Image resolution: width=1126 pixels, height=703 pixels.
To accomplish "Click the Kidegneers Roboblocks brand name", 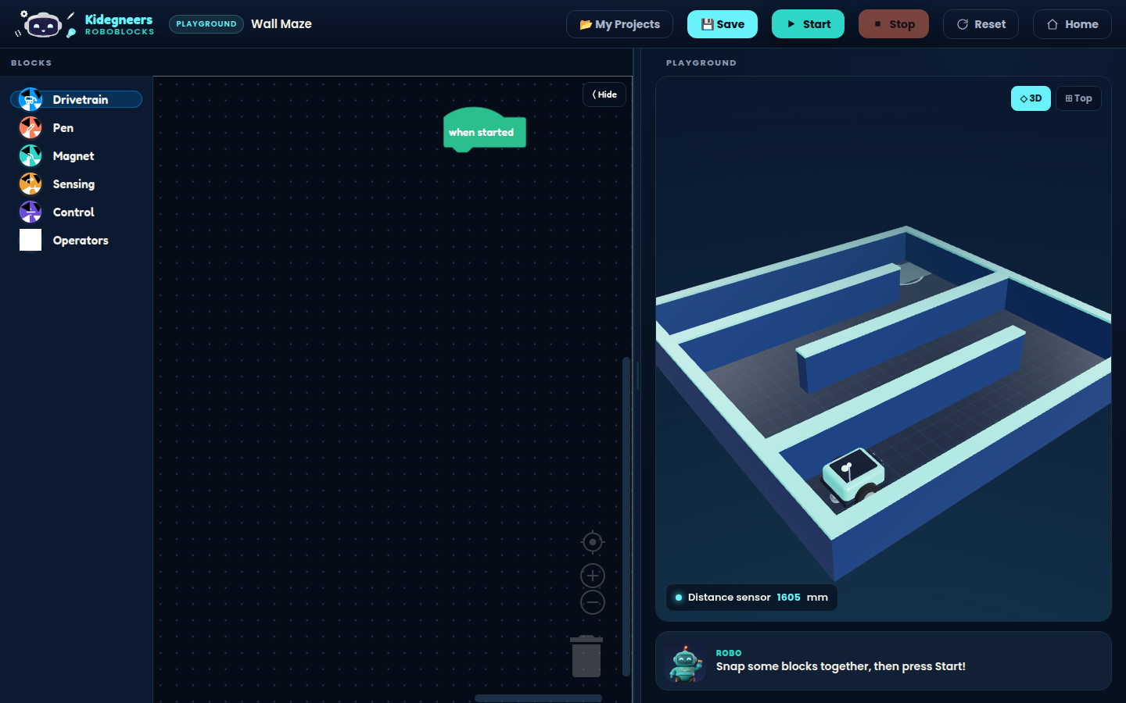I will (119, 24).
